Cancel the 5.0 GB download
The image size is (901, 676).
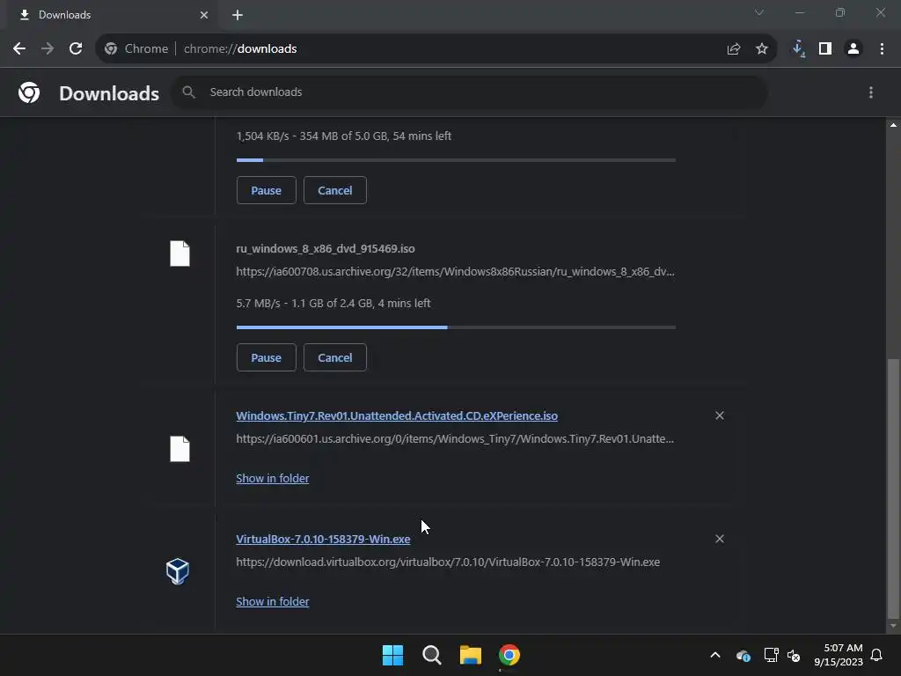(335, 190)
